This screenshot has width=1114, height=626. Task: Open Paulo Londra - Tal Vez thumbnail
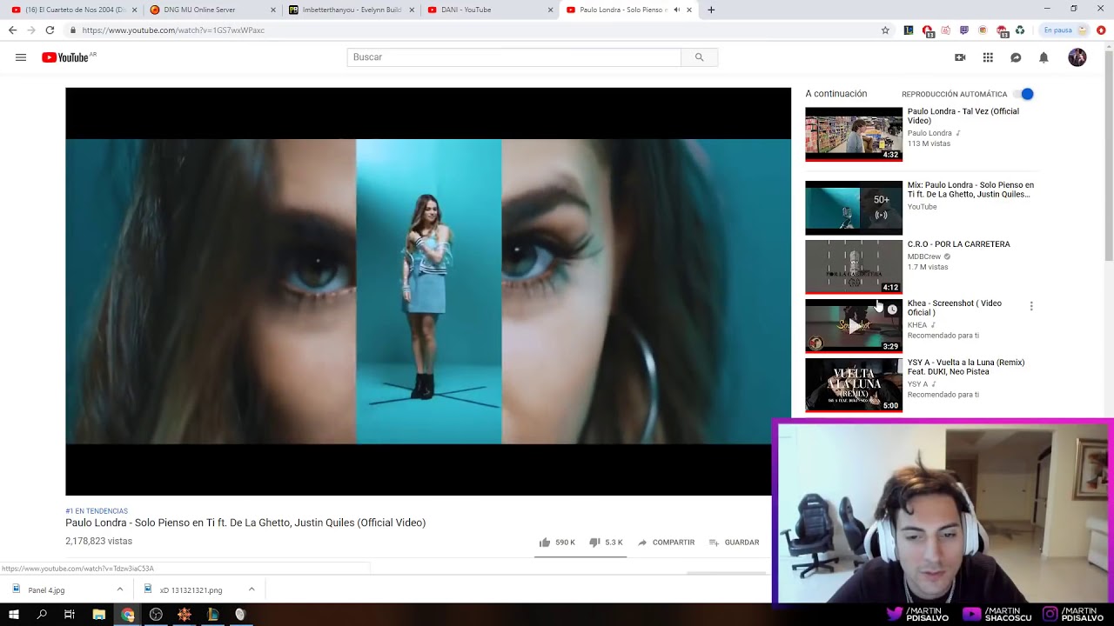click(854, 134)
